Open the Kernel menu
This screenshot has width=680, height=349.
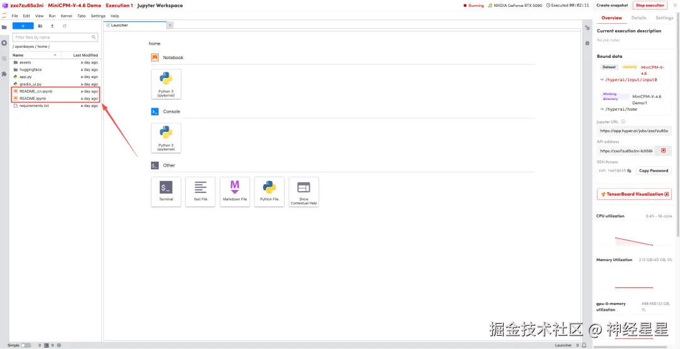point(66,16)
